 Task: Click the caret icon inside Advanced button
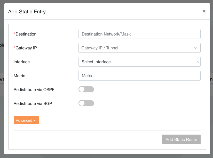tap(35, 120)
